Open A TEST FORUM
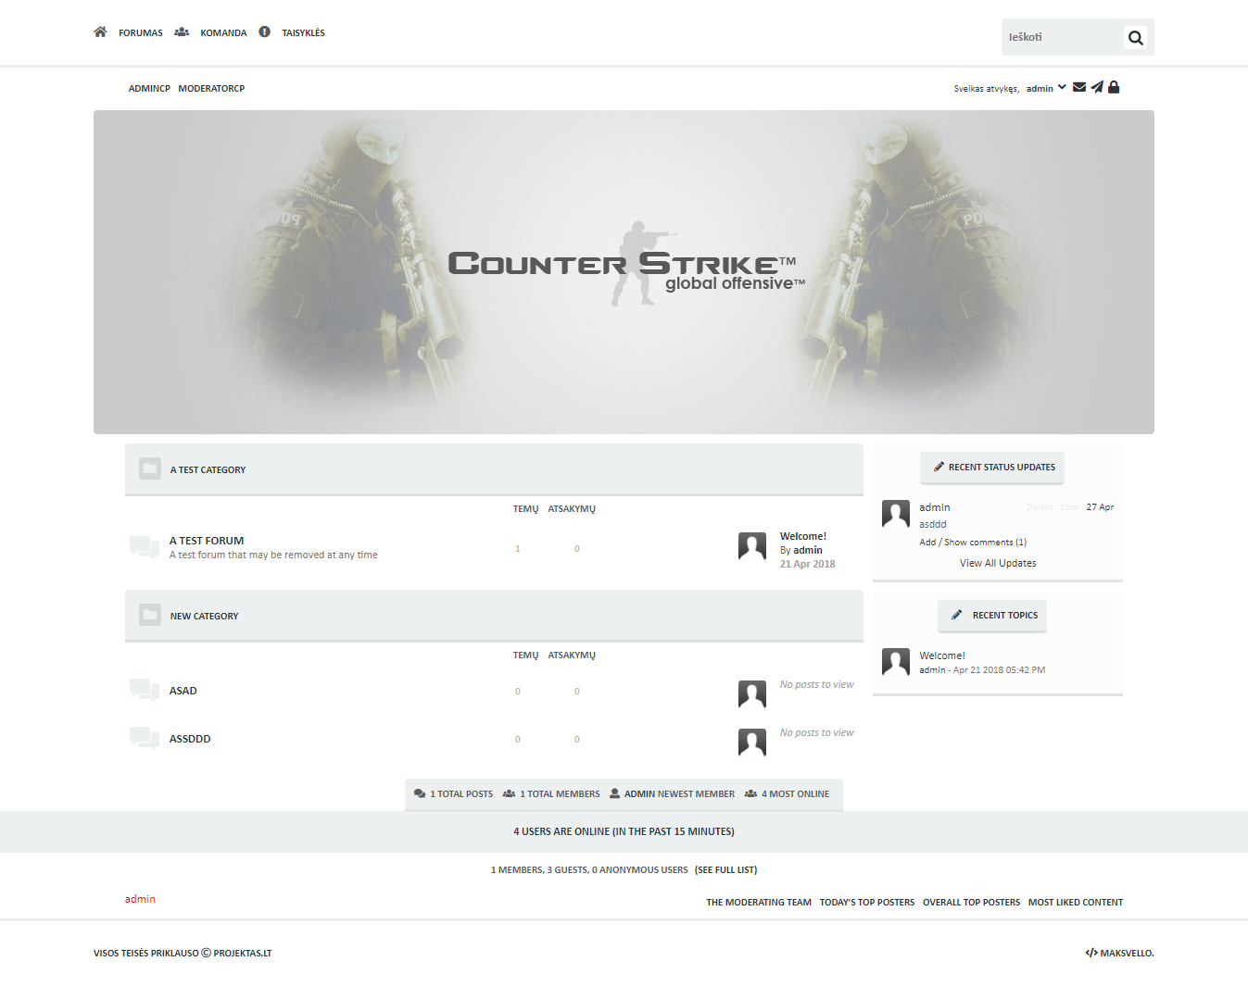This screenshot has height=986, width=1248. click(207, 541)
